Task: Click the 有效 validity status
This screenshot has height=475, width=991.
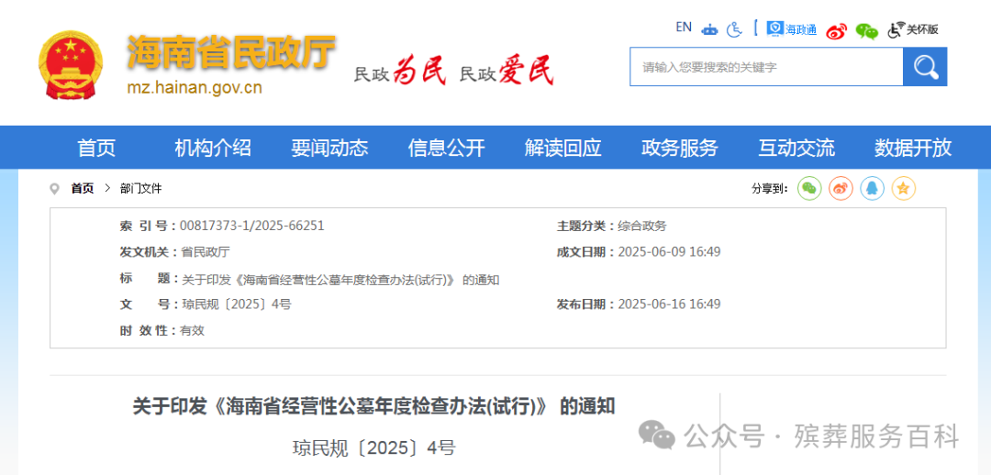Action: (192, 330)
